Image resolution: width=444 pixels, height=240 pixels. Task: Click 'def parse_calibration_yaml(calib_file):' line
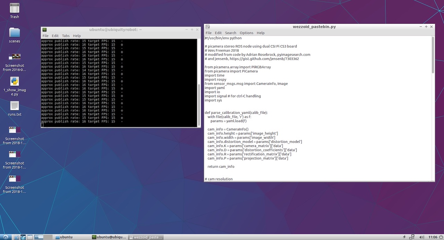[x=236, y=113]
